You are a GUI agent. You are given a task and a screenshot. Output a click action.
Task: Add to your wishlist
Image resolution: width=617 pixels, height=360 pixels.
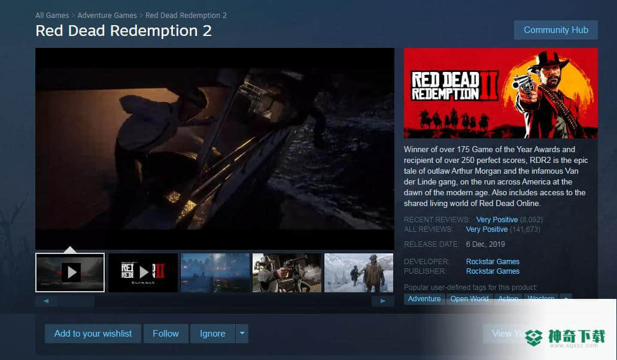coord(93,334)
